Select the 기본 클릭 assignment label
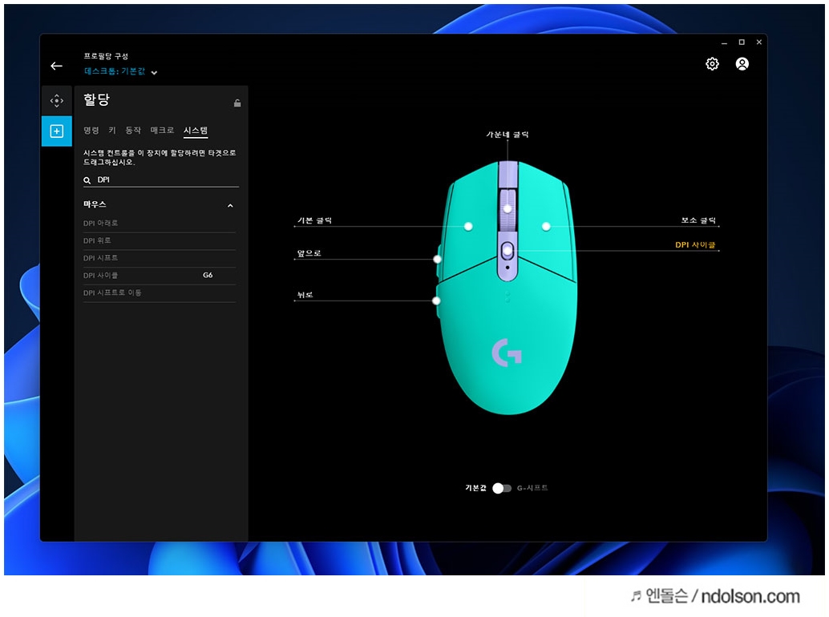This screenshot has height=617, width=829. (314, 220)
